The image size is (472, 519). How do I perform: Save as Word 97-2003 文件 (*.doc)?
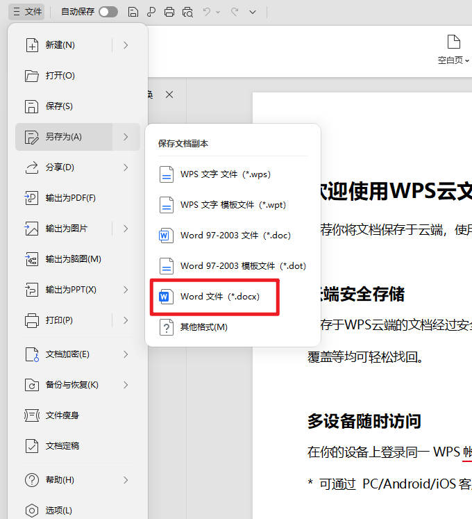[x=233, y=236]
